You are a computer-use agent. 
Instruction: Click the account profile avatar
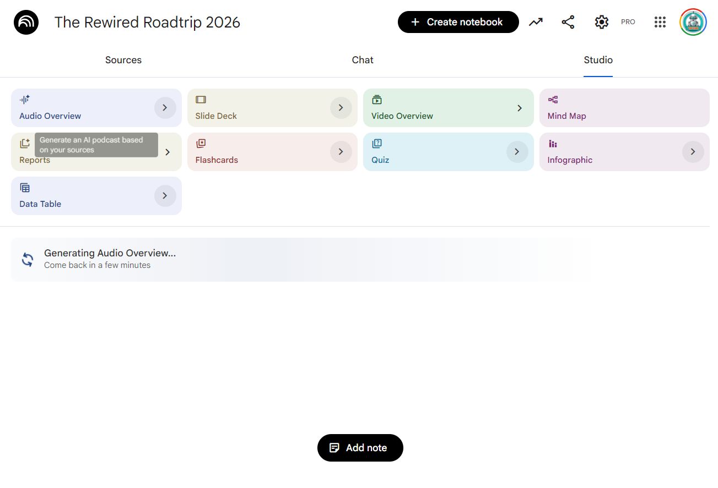point(693,22)
